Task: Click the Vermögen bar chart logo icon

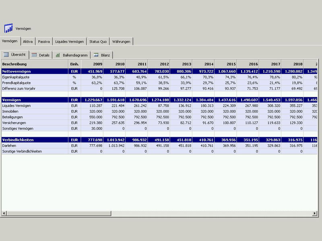Action: point(8,29)
